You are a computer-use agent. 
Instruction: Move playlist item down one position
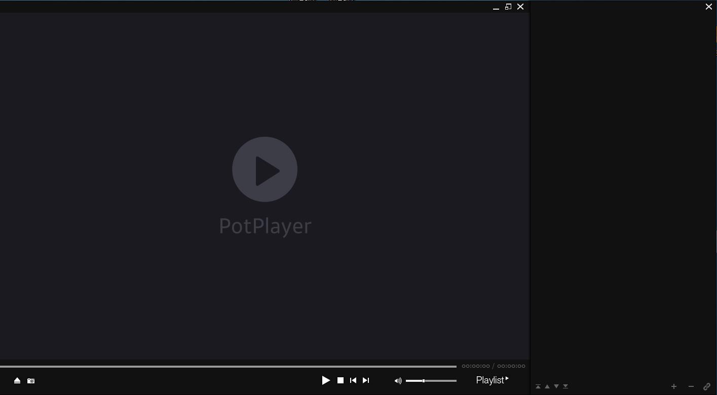point(556,386)
